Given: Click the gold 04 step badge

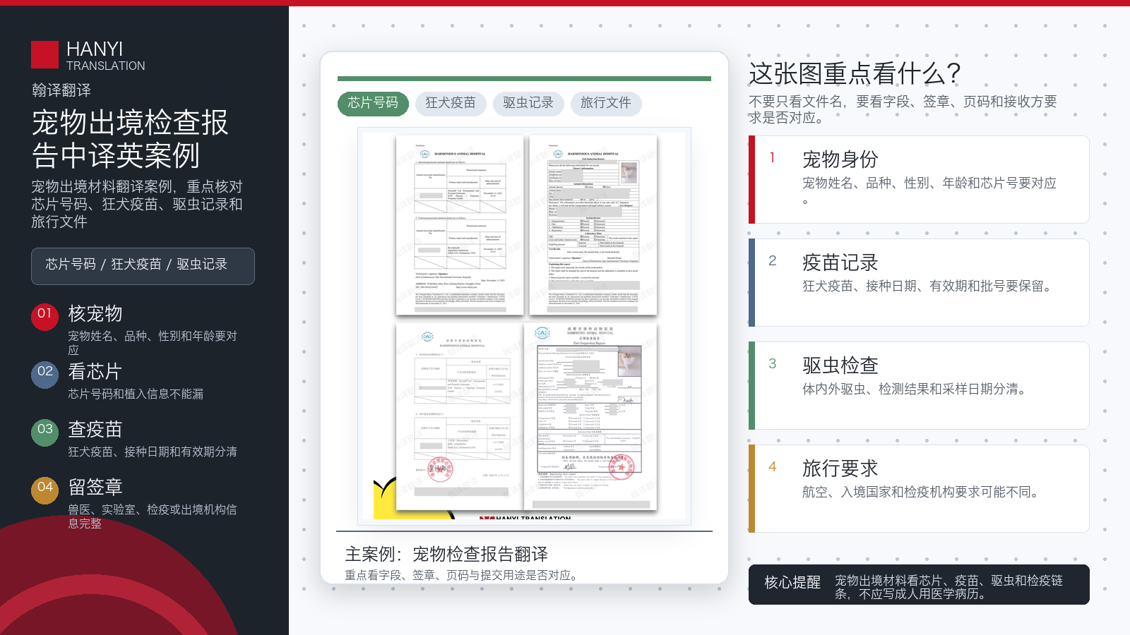Looking at the screenshot, I should coord(44,490).
